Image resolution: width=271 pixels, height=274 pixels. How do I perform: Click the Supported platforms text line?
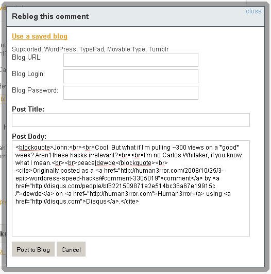click(90, 49)
